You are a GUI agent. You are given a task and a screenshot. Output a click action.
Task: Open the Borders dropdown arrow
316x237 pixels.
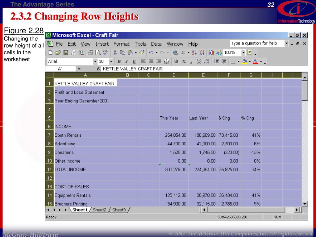239,61
